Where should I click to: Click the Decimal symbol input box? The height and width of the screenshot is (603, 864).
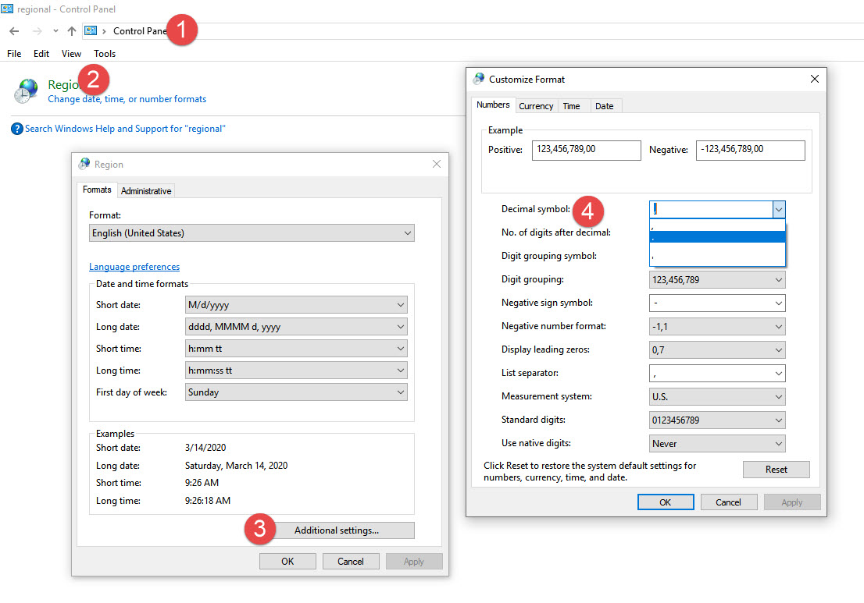(x=711, y=210)
